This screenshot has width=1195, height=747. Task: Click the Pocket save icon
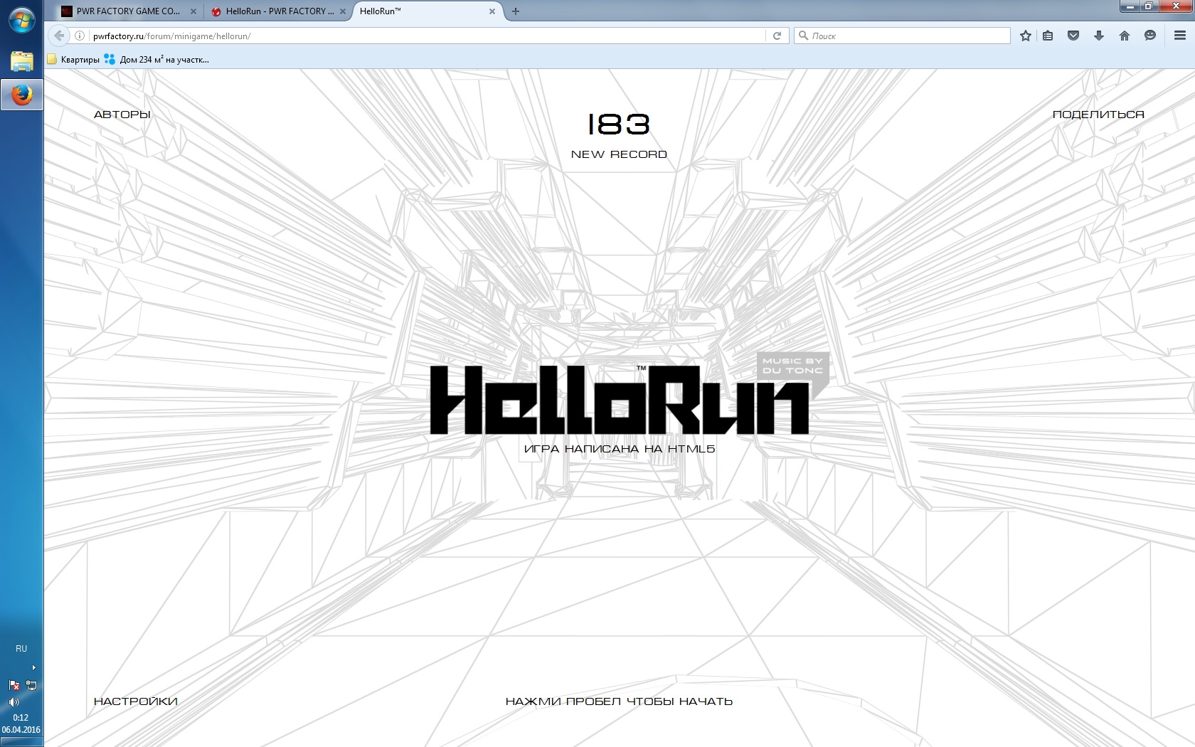click(1073, 36)
